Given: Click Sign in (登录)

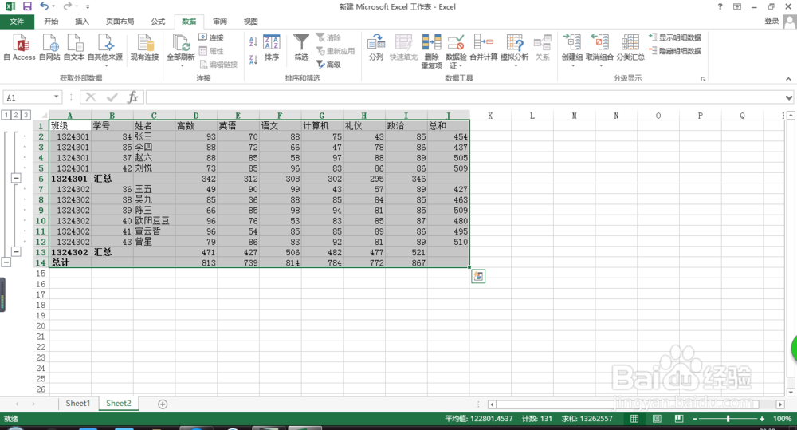Looking at the screenshot, I should [x=771, y=21].
